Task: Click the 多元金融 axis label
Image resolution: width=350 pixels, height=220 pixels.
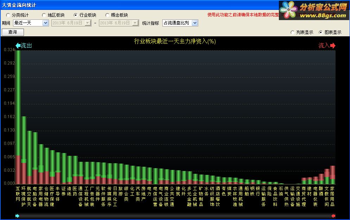Action: pyautogui.click(x=189, y=196)
